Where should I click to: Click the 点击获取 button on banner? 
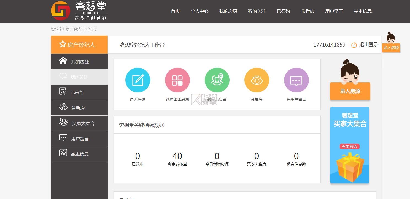[x=349, y=146]
